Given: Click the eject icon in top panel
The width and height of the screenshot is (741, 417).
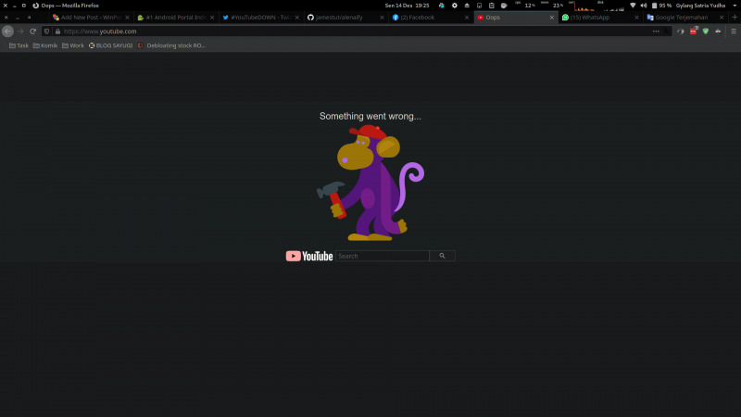Looking at the screenshot, I should click(x=467, y=6).
